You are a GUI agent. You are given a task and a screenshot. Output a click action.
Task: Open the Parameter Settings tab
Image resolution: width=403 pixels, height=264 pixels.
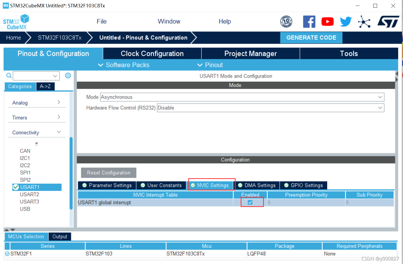point(107,185)
